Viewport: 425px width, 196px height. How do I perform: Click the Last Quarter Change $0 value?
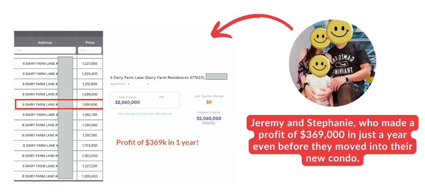pos(209,102)
